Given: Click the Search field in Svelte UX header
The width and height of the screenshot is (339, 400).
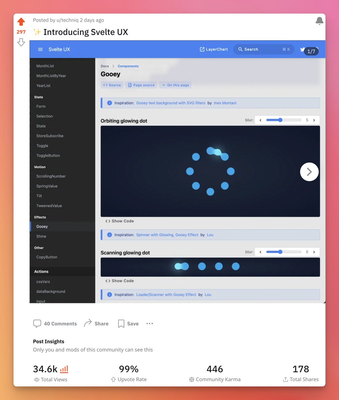Looking at the screenshot, I should click(264, 49).
